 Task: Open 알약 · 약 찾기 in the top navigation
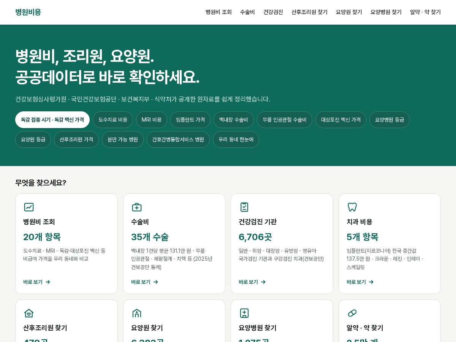[x=425, y=12]
